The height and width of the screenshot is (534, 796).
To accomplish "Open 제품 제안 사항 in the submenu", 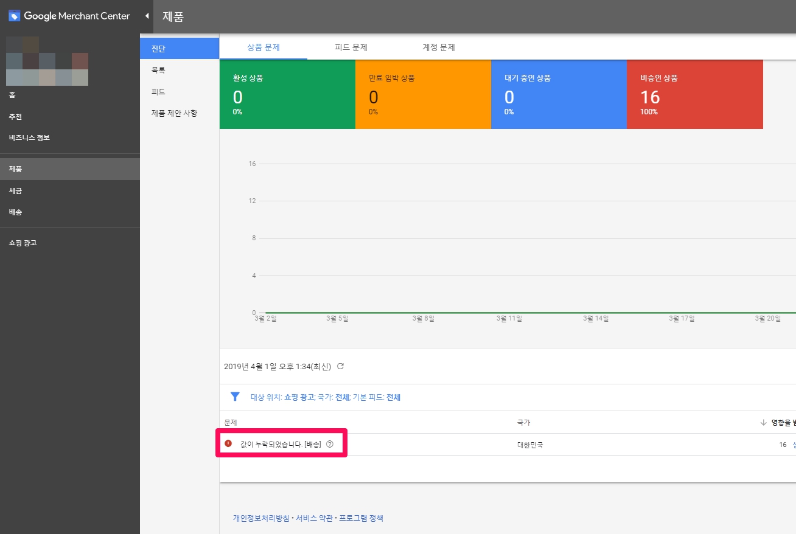I will coord(174,113).
